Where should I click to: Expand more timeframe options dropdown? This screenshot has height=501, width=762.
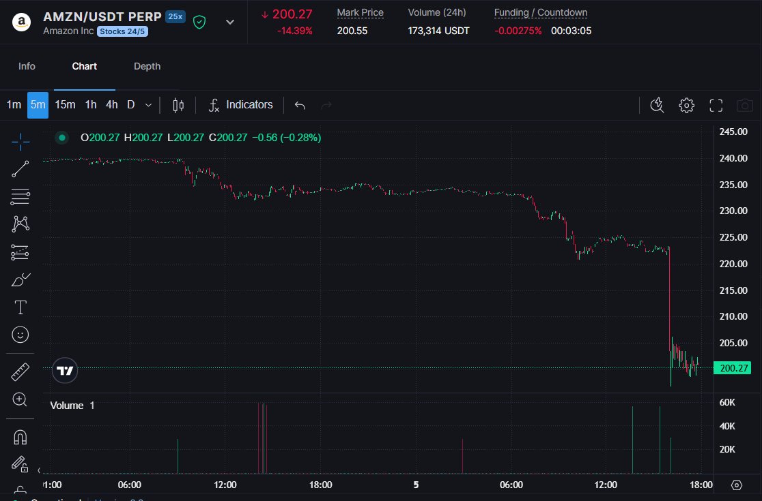(148, 105)
